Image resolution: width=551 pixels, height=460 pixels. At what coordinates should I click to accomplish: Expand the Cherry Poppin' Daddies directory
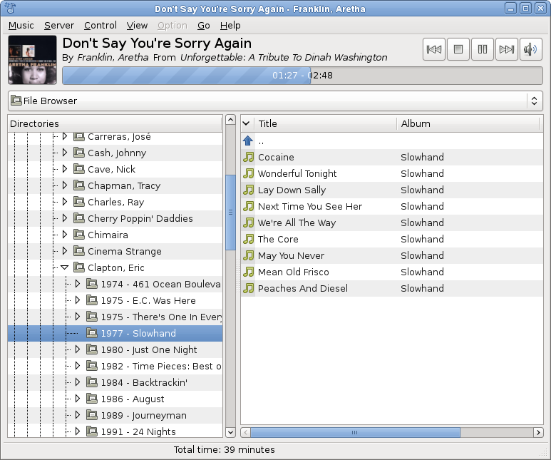tap(65, 218)
